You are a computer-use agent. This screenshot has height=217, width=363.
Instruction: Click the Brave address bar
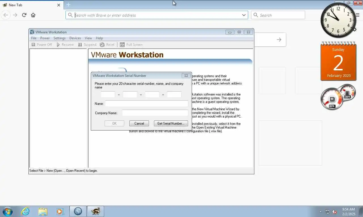157,15
